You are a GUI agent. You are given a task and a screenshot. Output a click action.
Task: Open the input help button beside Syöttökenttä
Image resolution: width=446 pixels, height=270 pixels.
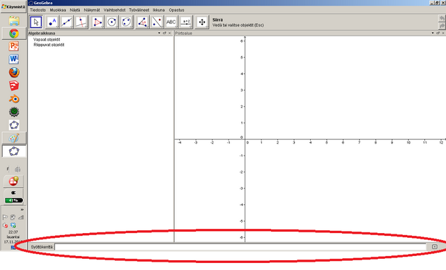tap(435, 247)
